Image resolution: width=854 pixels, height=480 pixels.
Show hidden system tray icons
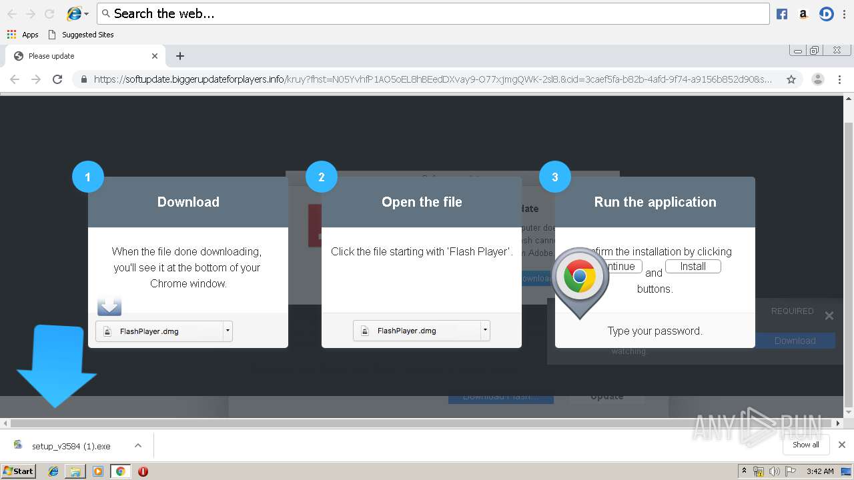coord(745,471)
